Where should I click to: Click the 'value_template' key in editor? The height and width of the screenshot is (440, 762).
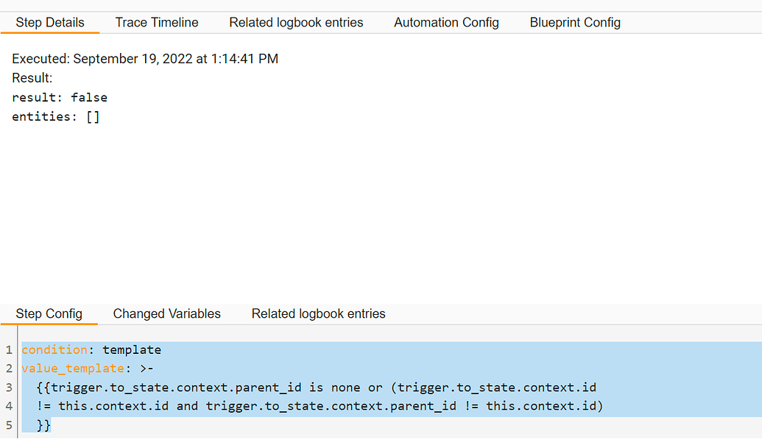pyautogui.click(x=73, y=368)
